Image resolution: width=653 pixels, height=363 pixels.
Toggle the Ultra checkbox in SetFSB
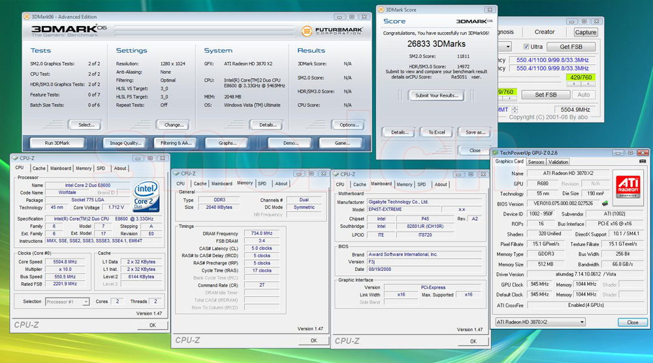tap(526, 46)
